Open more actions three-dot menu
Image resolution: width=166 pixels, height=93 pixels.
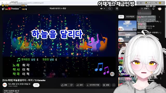point(114,85)
